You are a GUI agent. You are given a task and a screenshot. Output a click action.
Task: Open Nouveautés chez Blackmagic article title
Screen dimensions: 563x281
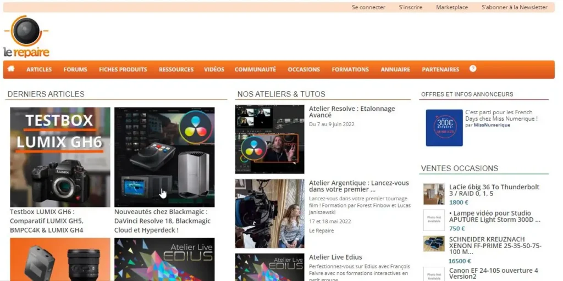(162, 221)
